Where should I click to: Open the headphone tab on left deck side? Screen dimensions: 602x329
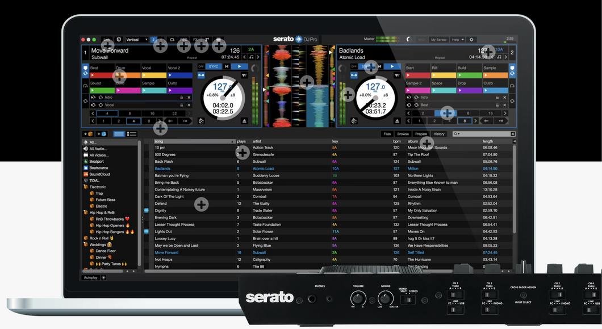tap(85, 86)
